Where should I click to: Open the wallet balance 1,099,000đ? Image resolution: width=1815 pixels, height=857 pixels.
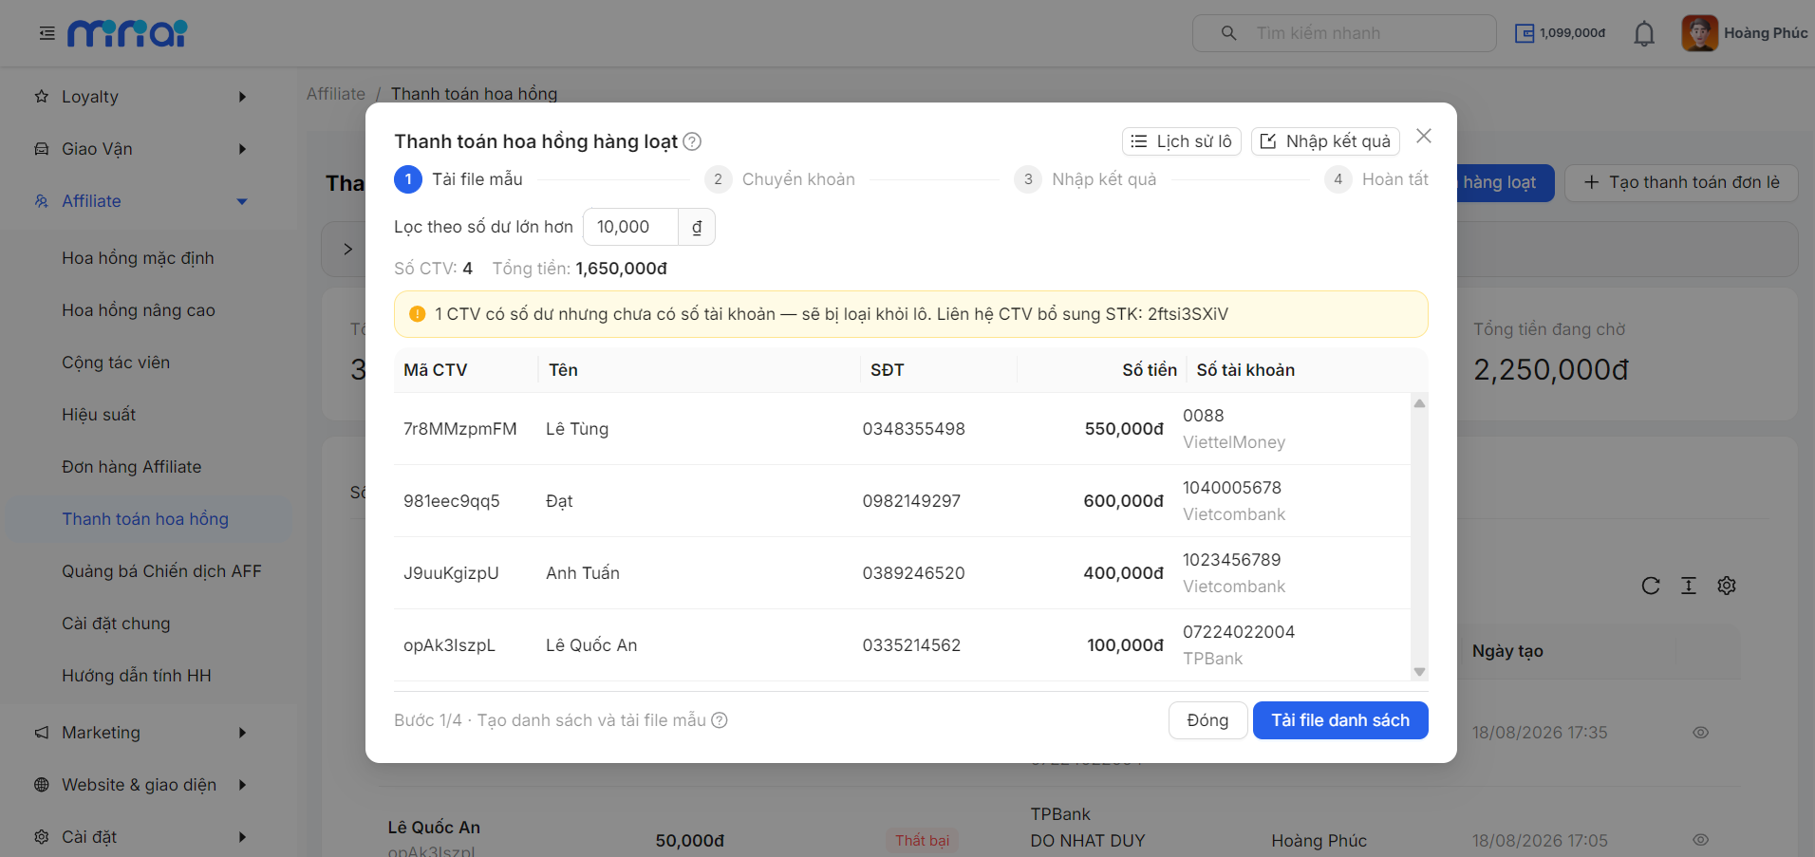[1560, 33]
